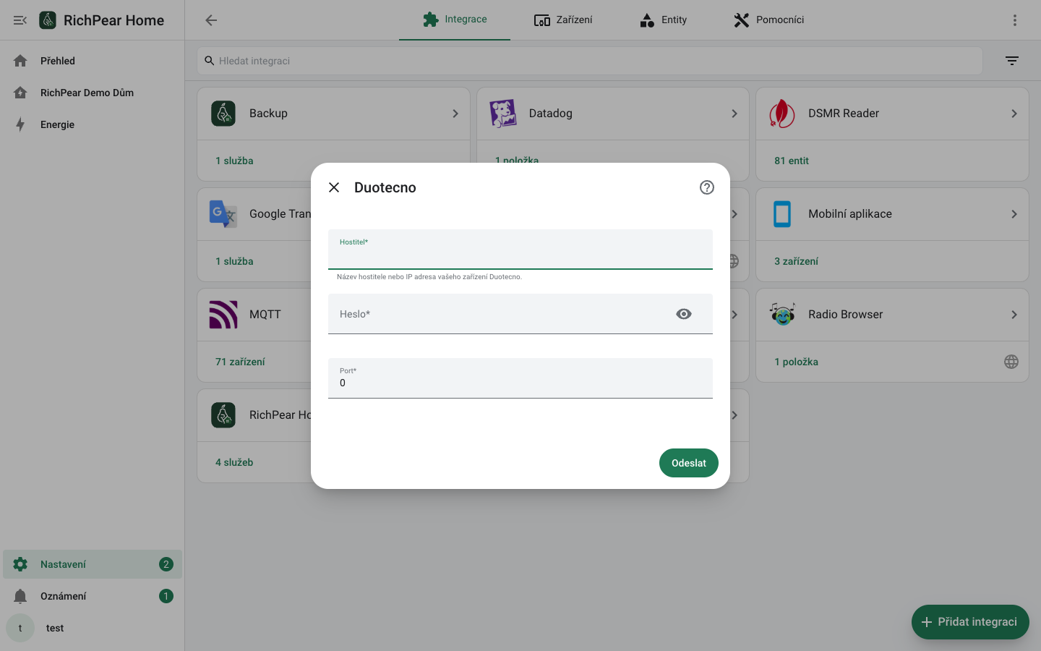Open help for the Duotecno dialog

(707, 187)
